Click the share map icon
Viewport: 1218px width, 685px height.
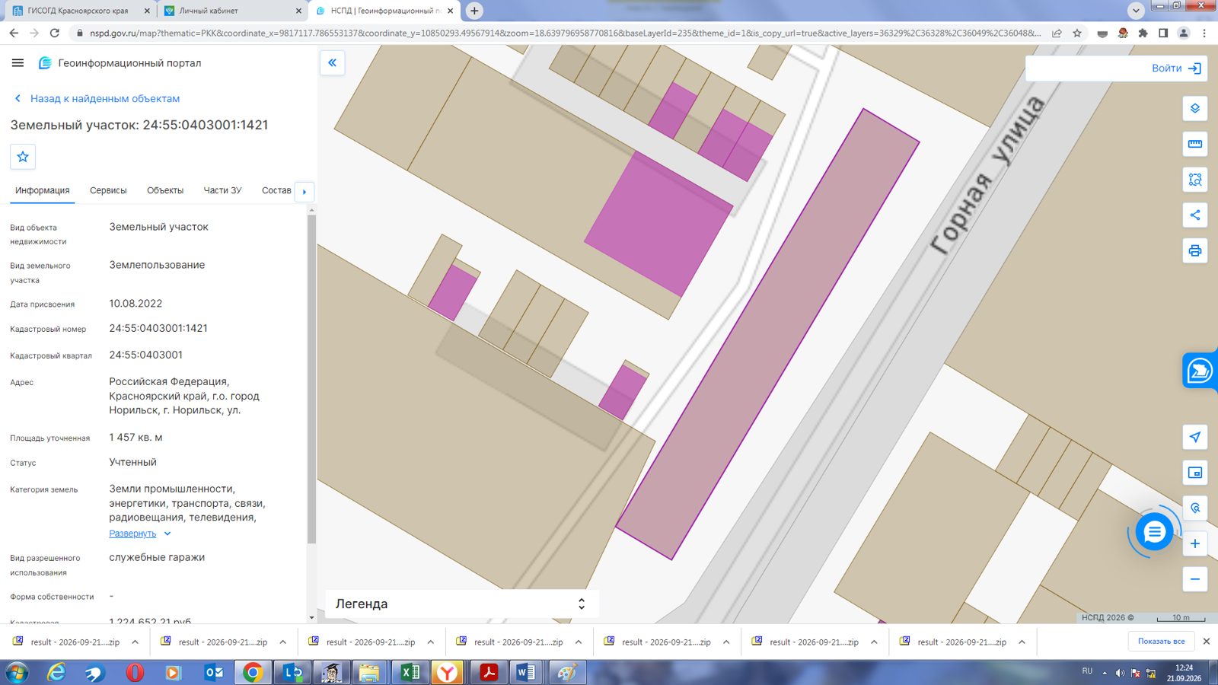[1194, 215]
